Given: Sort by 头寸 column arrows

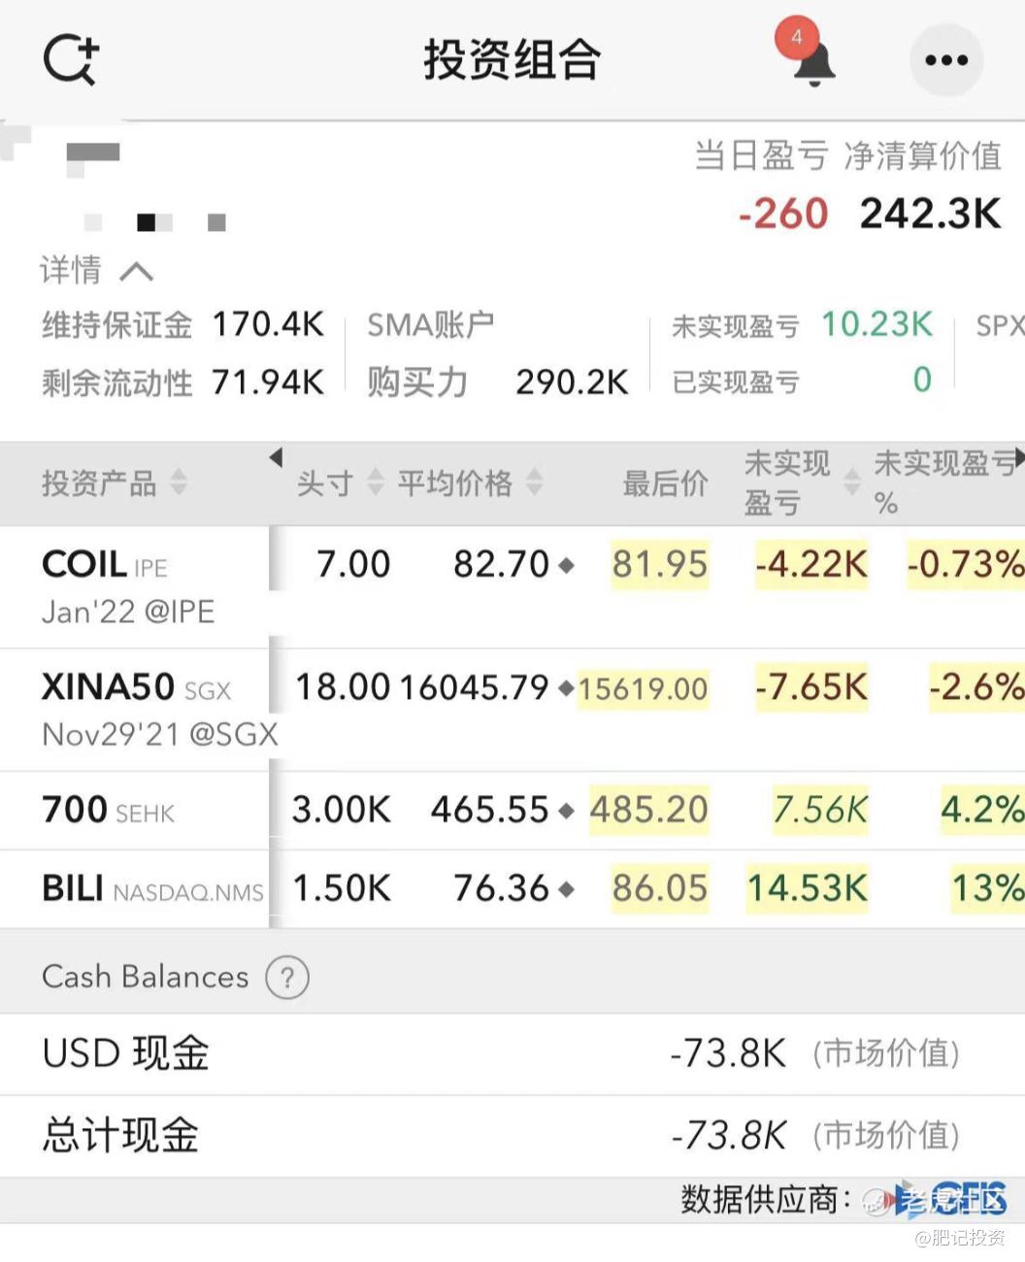Looking at the screenshot, I should pos(376,482).
